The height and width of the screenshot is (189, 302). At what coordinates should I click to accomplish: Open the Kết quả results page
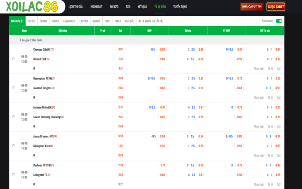[x=142, y=7]
